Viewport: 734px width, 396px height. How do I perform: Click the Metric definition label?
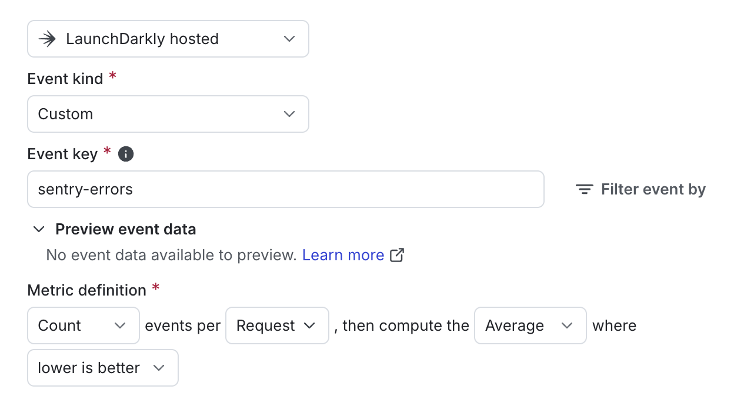tap(87, 290)
